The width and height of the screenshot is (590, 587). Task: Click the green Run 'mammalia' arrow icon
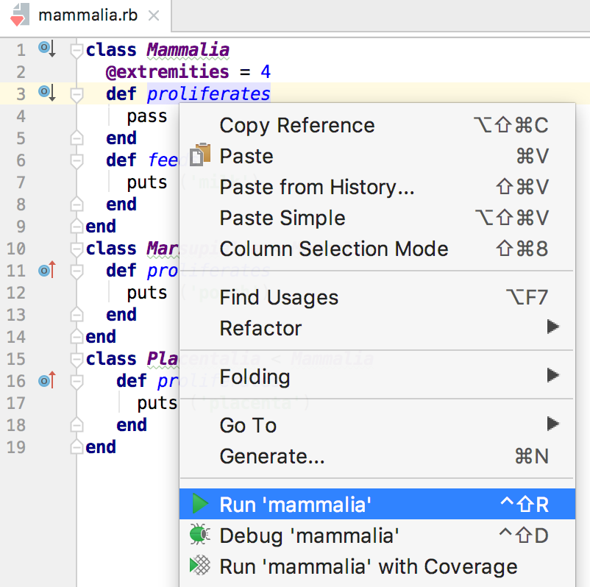coord(199,505)
